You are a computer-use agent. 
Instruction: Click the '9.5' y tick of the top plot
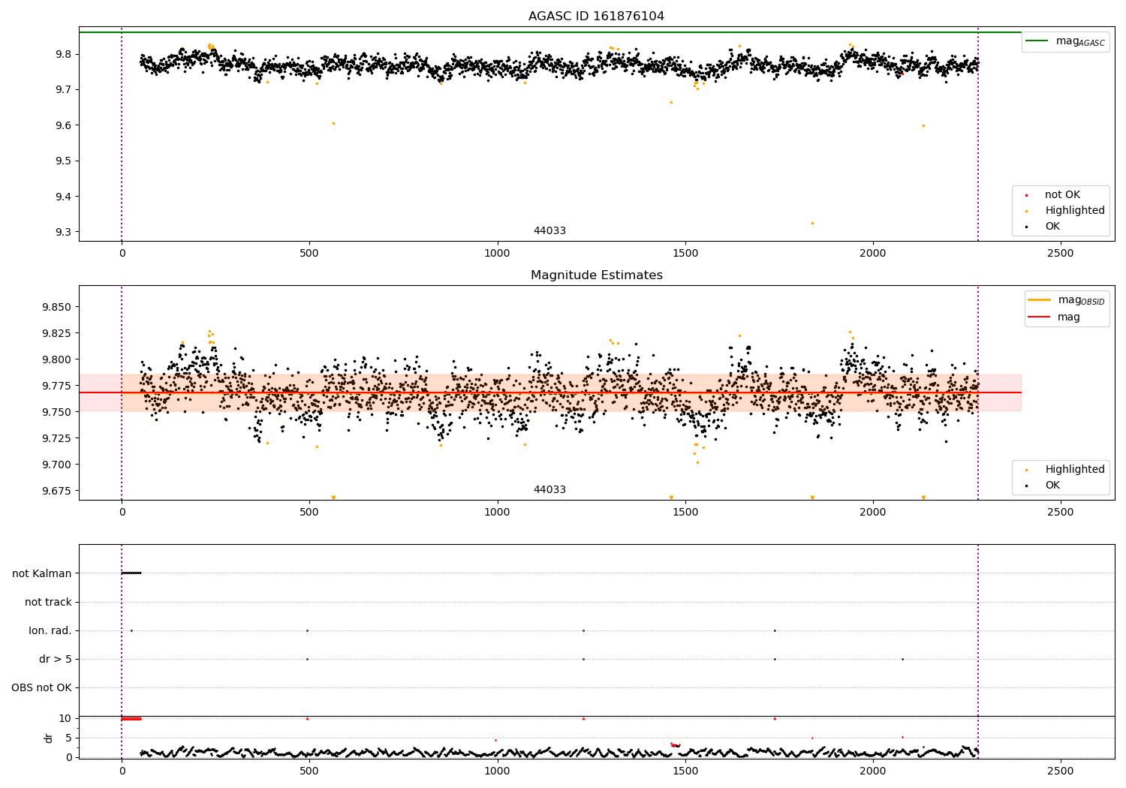pos(63,161)
